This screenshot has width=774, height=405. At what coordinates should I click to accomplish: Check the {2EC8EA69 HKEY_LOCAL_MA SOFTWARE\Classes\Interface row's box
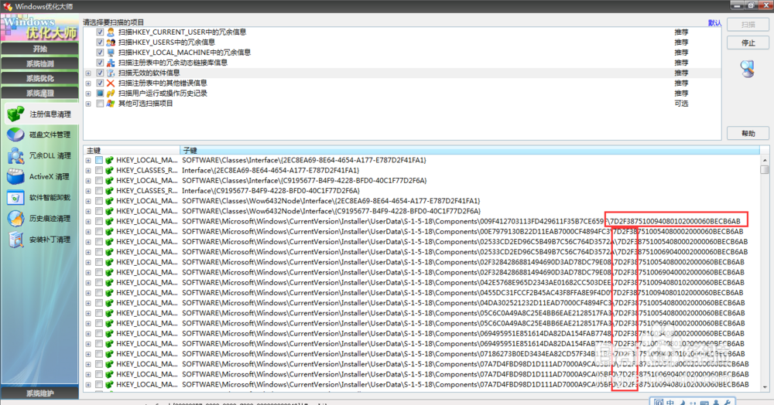coord(99,160)
